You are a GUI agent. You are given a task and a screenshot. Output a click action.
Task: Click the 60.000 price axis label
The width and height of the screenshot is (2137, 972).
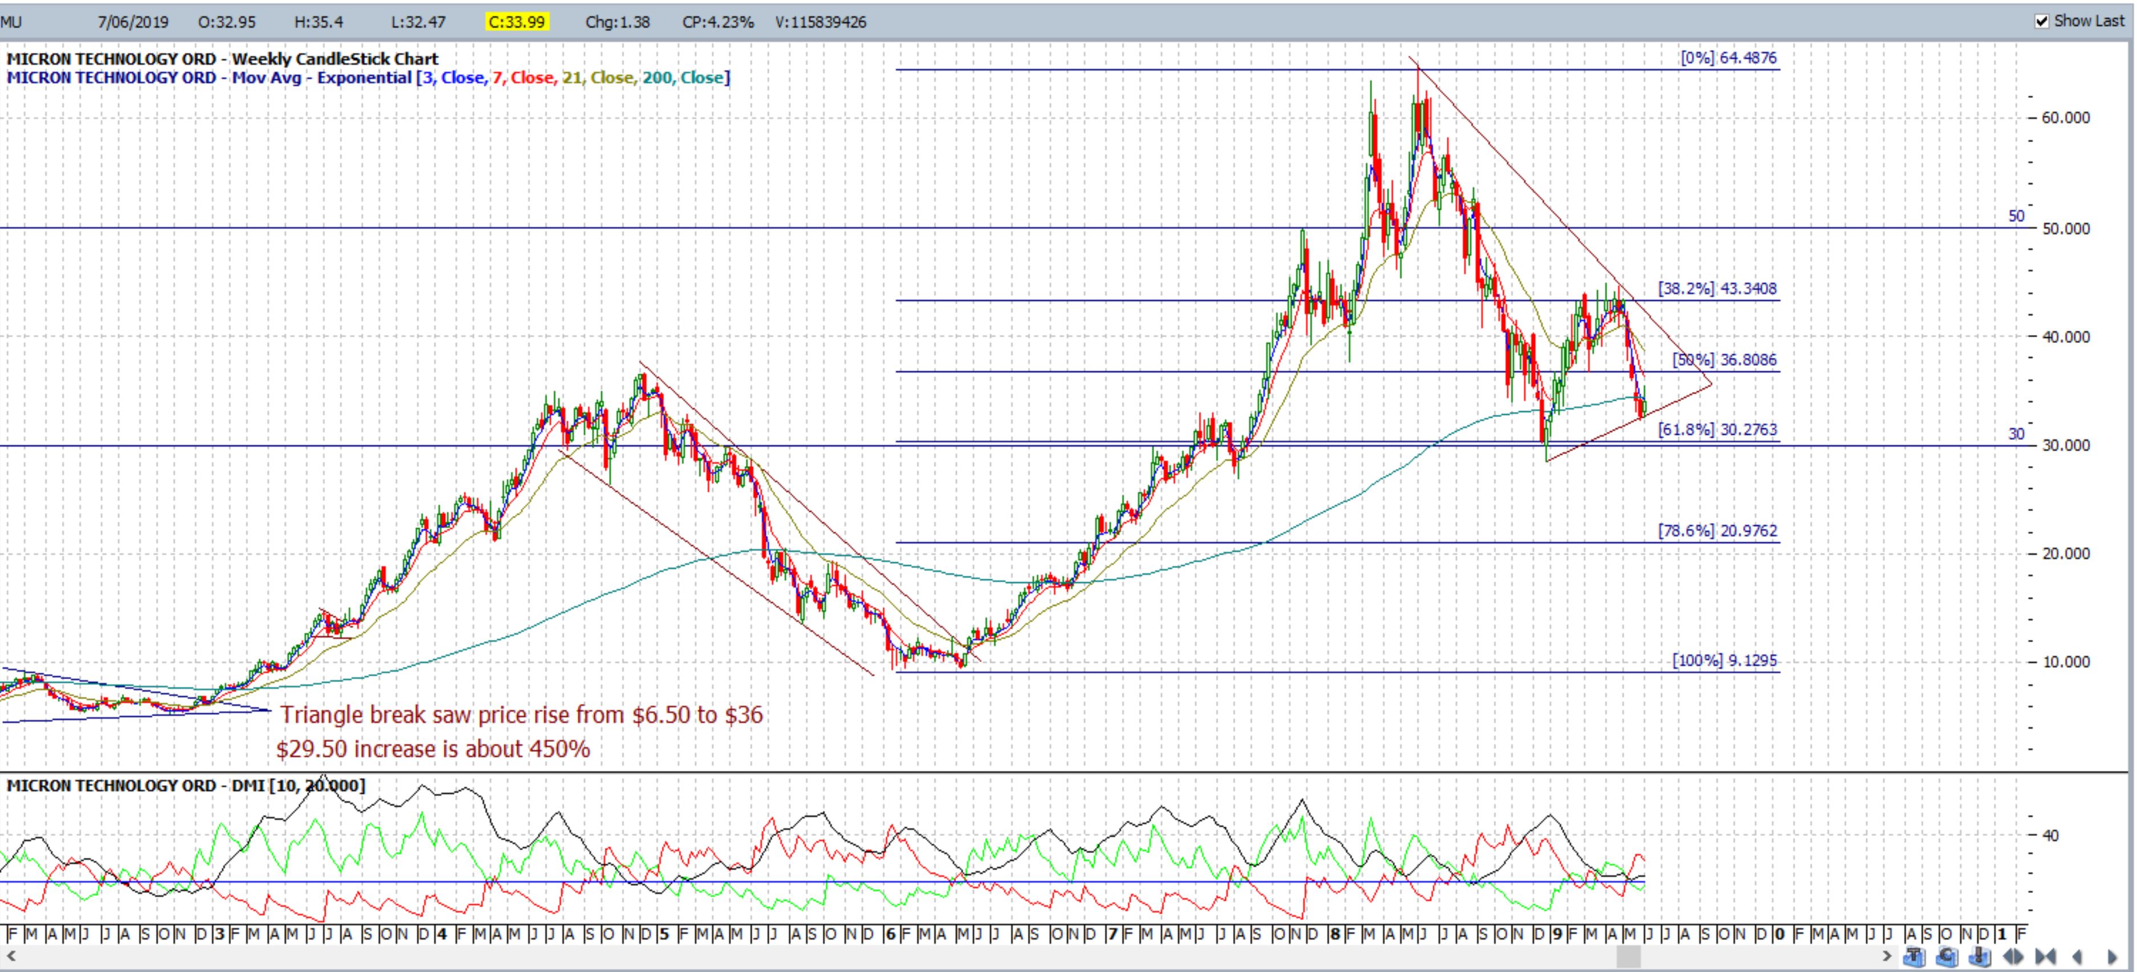(x=2066, y=118)
